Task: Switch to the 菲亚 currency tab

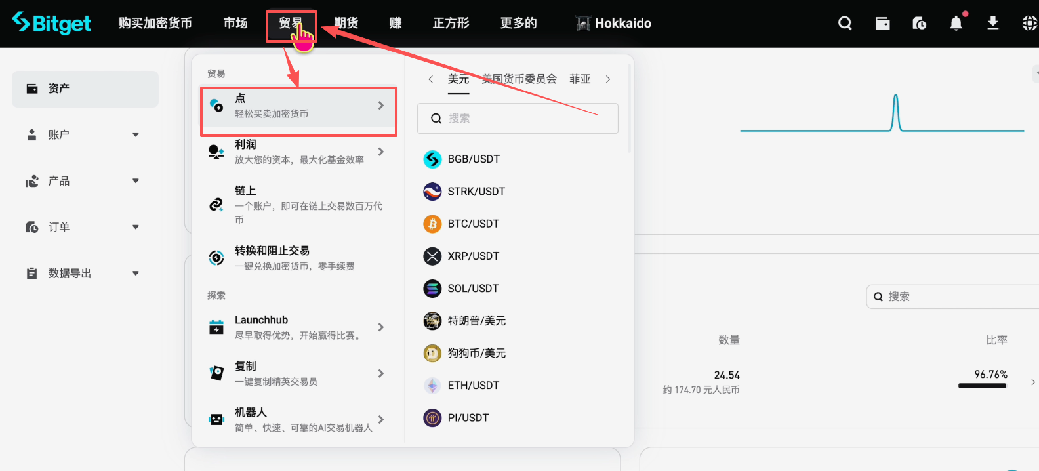Action: pos(580,79)
